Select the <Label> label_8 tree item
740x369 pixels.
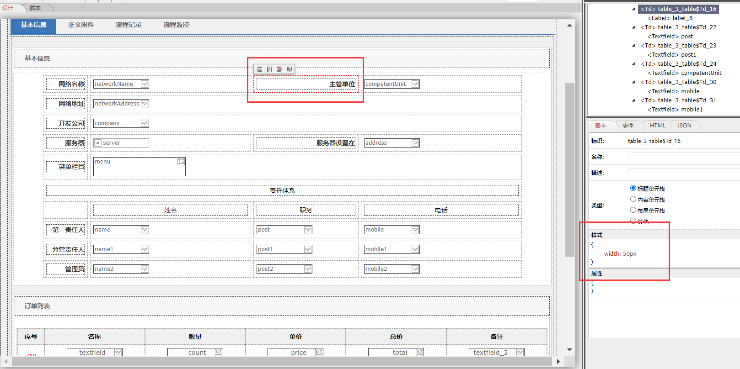pyautogui.click(x=670, y=18)
